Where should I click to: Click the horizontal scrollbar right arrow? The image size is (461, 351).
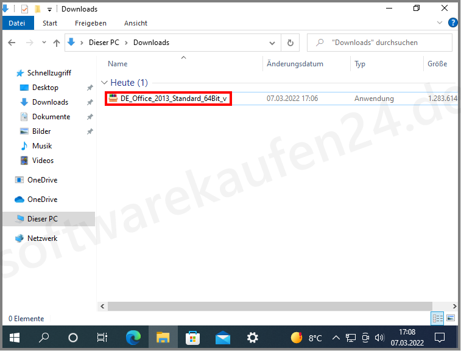pyautogui.click(x=454, y=307)
